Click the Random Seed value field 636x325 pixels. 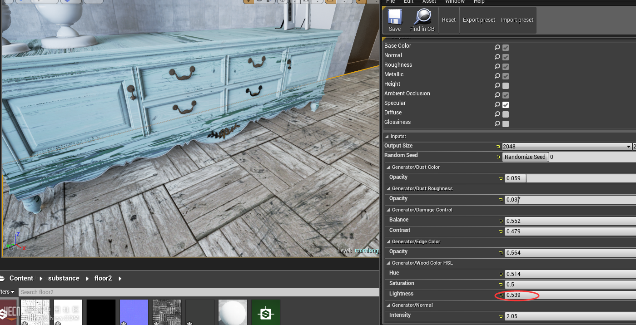pos(592,157)
